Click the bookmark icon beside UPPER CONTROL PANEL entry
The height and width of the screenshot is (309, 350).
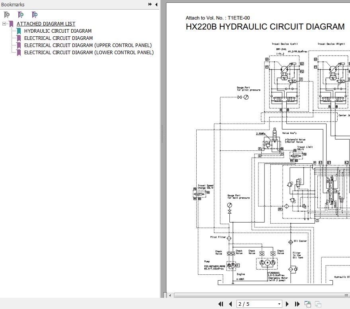19,45
